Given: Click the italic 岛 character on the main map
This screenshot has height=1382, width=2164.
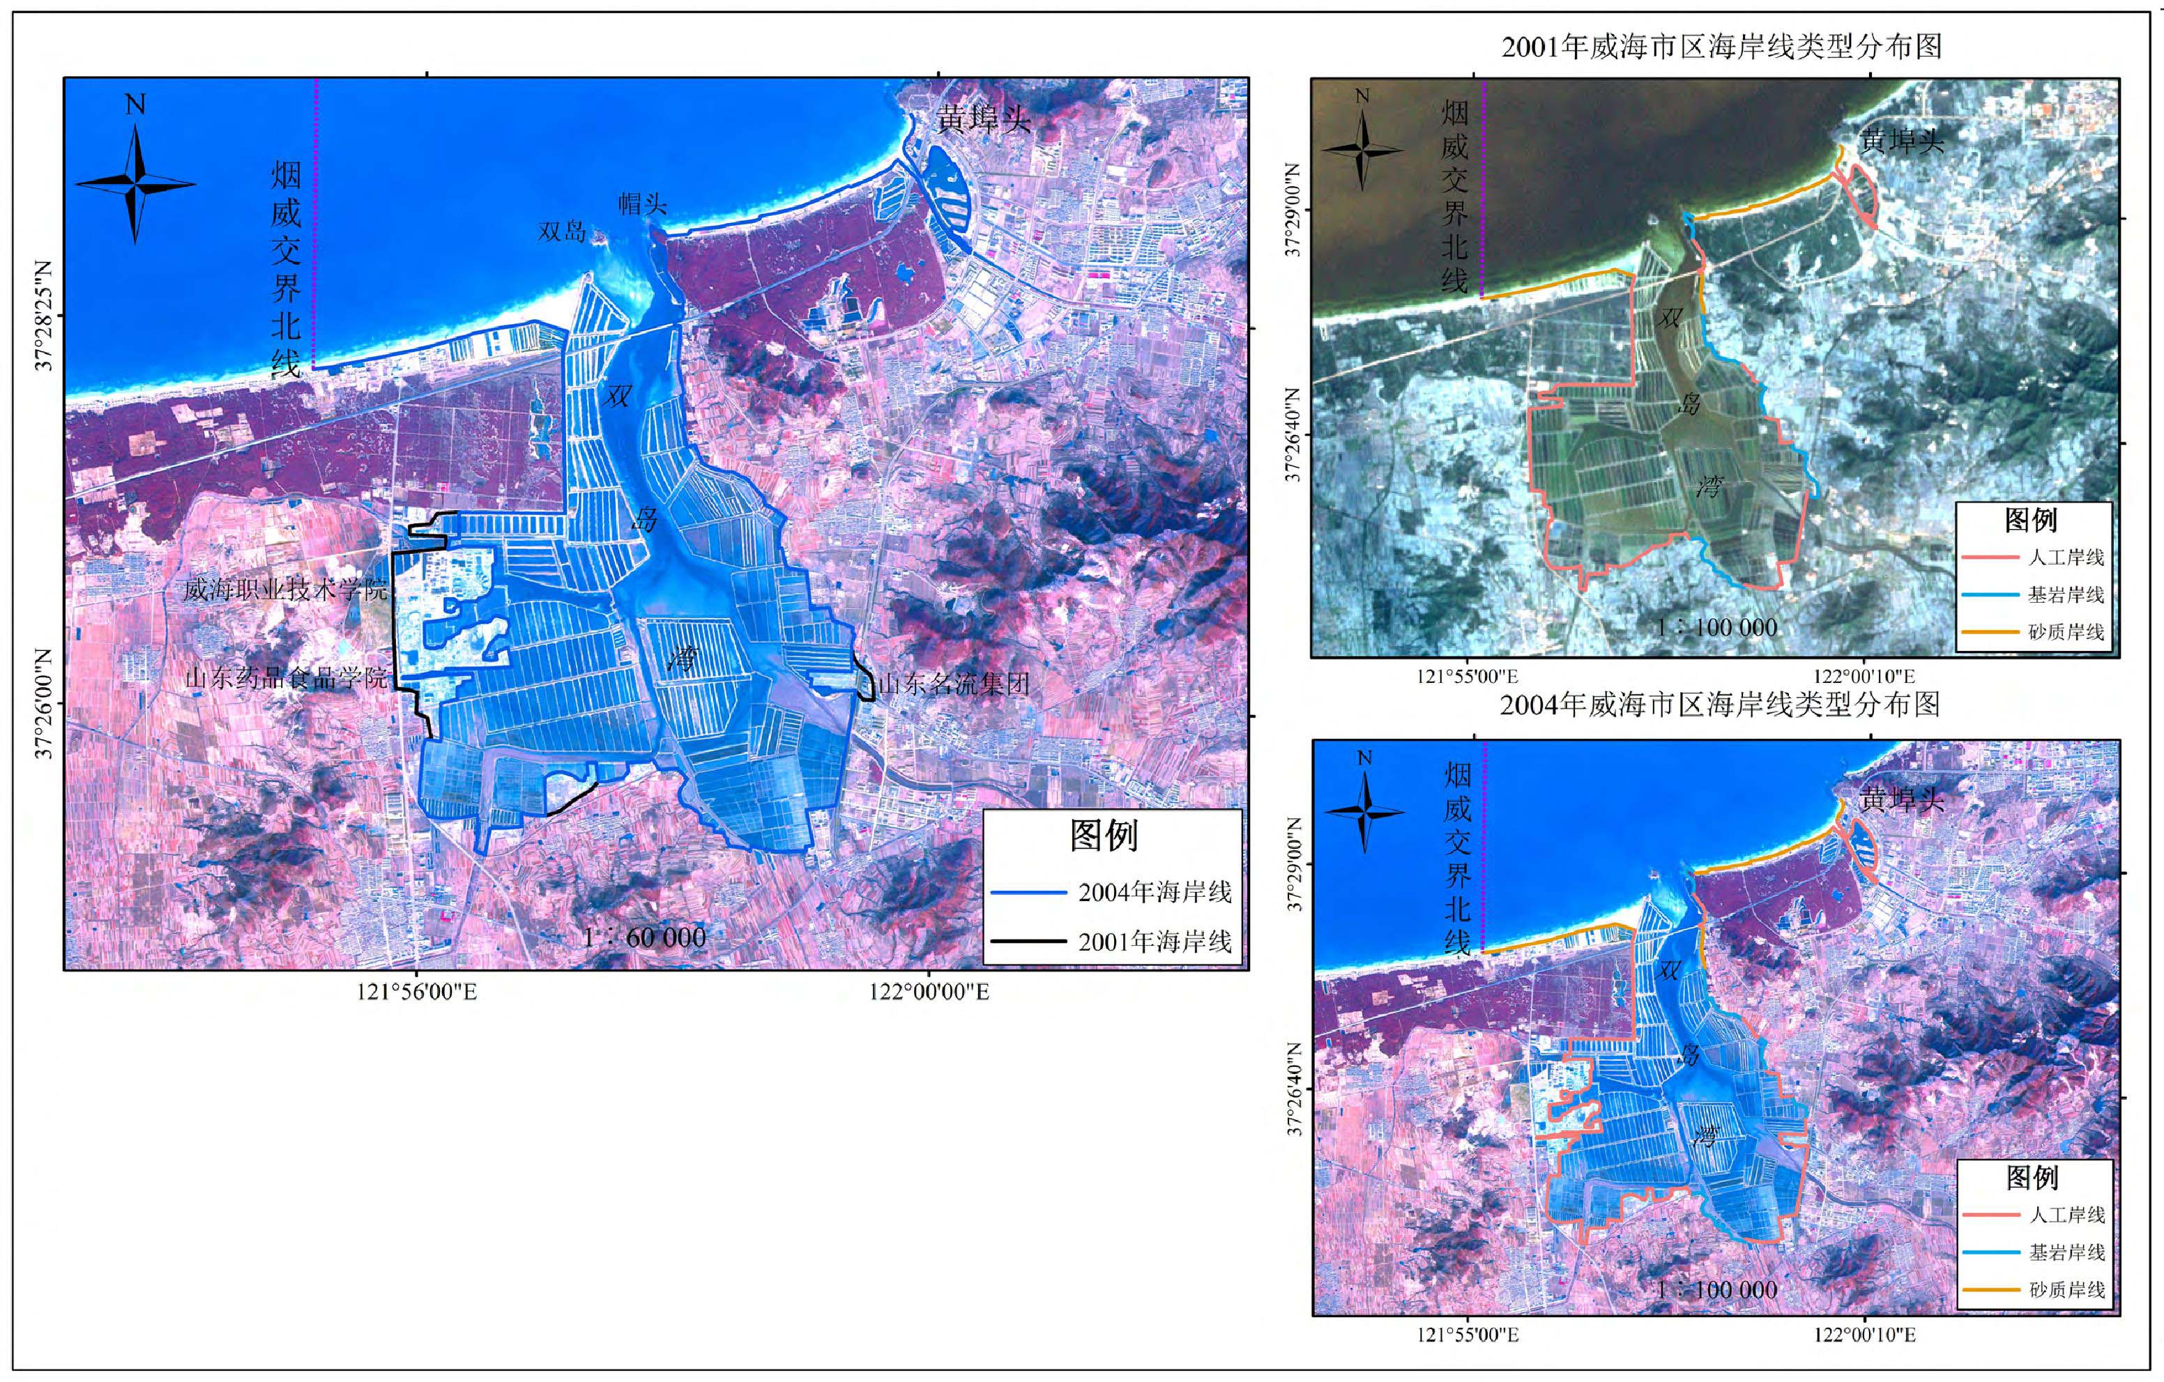Looking at the screenshot, I should pyautogui.click(x=643, y=519).
